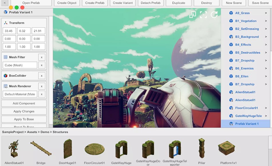Screen dimensions: 272x166
Task: Expand the GateWayHugeTele hierarchy entry
Action: [266, 116]
